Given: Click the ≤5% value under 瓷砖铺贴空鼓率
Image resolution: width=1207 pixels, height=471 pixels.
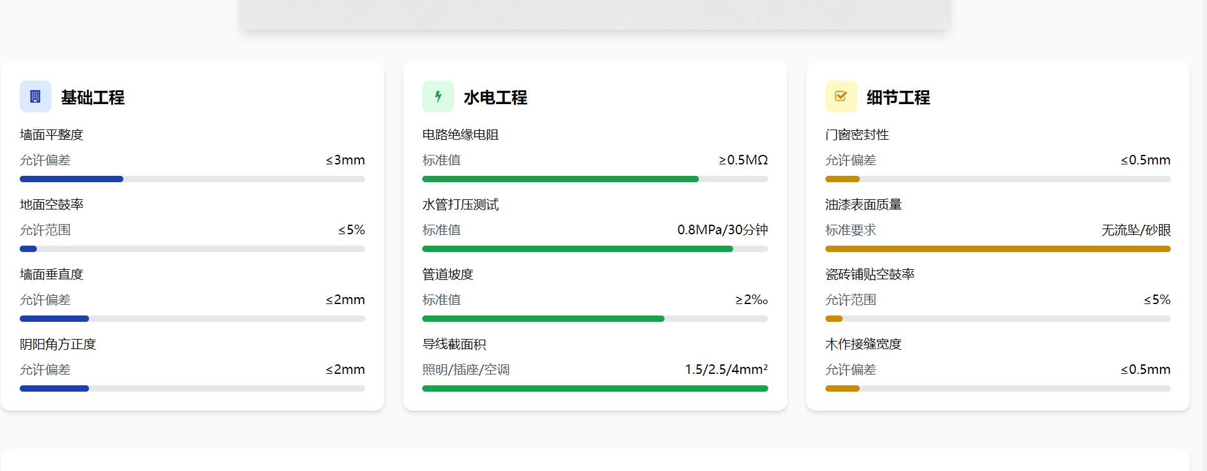Looking at the screenshot, I should [x=1157, y=300].
